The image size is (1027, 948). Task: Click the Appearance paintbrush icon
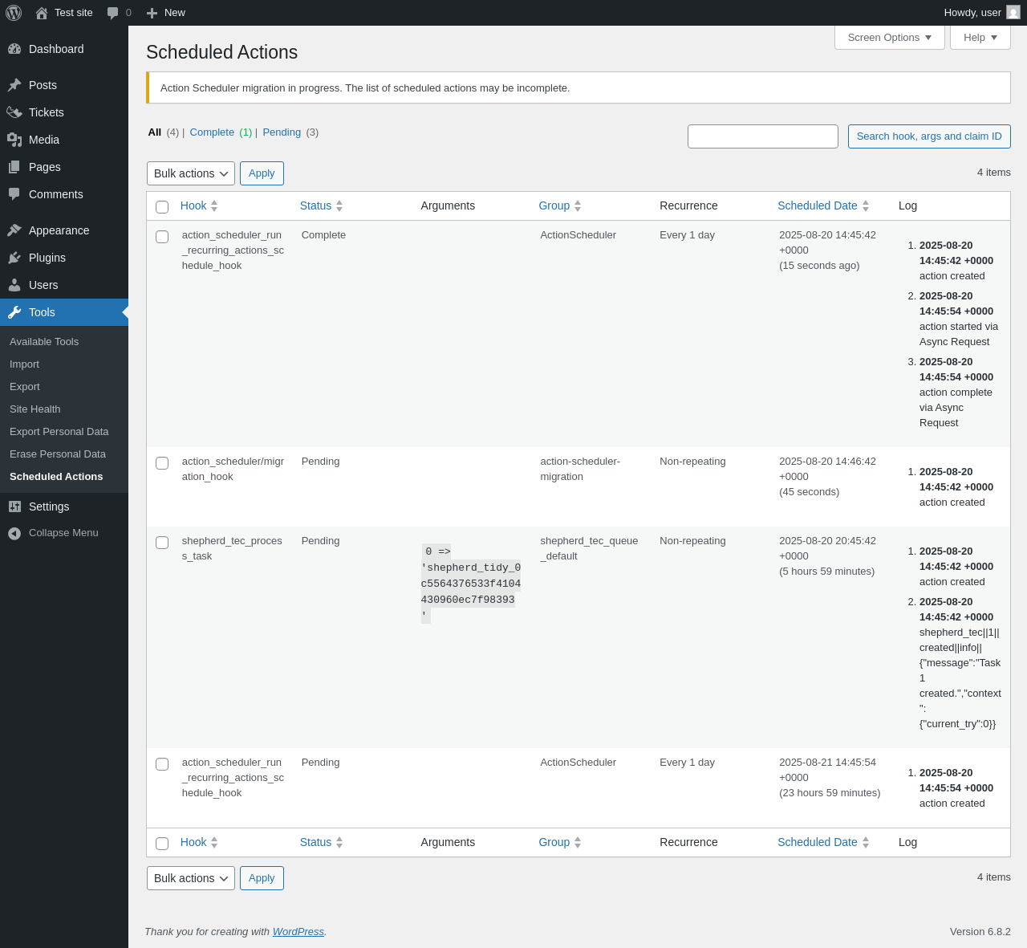tap(14, 230)
